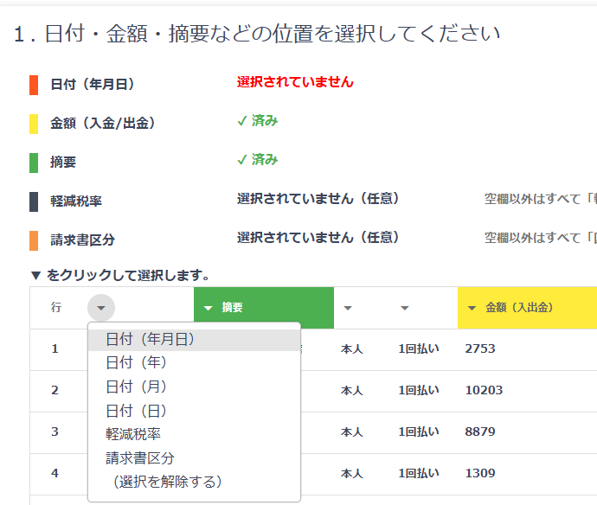
Task: Pick 軽減税率 from the dropdown list
Action: point(194,434)
